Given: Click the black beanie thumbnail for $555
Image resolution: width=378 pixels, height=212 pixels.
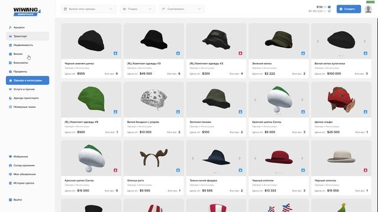Looking at the screenshot, I should coord(91,41).
